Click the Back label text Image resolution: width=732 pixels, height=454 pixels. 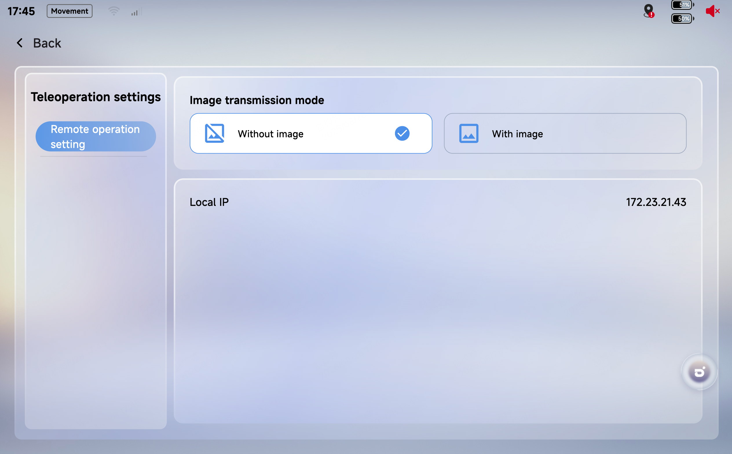pos(47,43)
